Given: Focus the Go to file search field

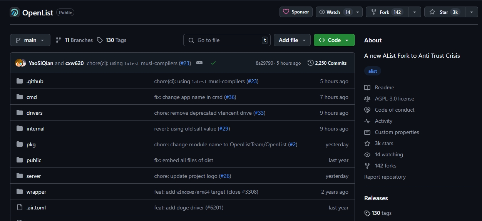Looking at the screenshot, I should tap(227, 40).
